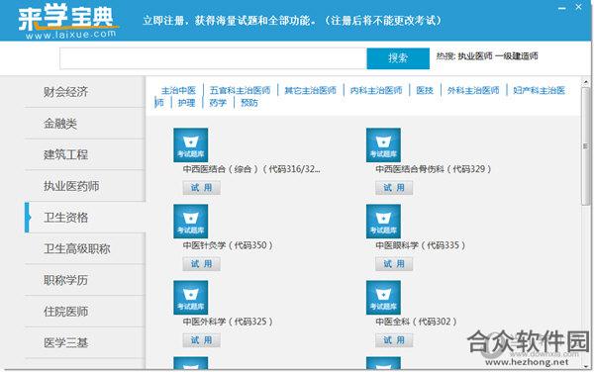Screen dimensions: 594x372
Task: Click the 立即注册 registration banner text
Action: click(x=292, y=20)
